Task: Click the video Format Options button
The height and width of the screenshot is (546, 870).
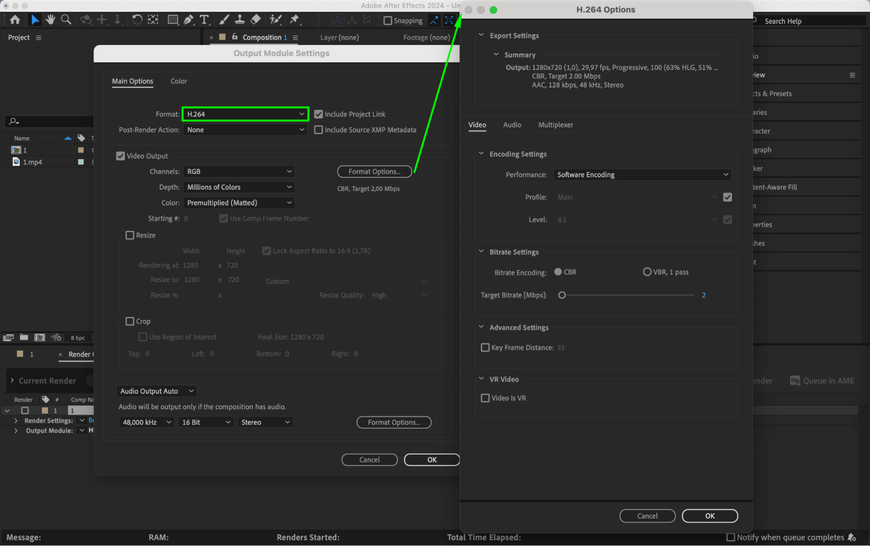Action: click(374, 172)
